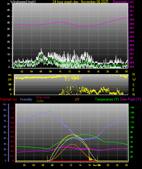Click the S compass direction label
Image resolution: width=142 pixels, height=169 pixels.
coord(133,85)
